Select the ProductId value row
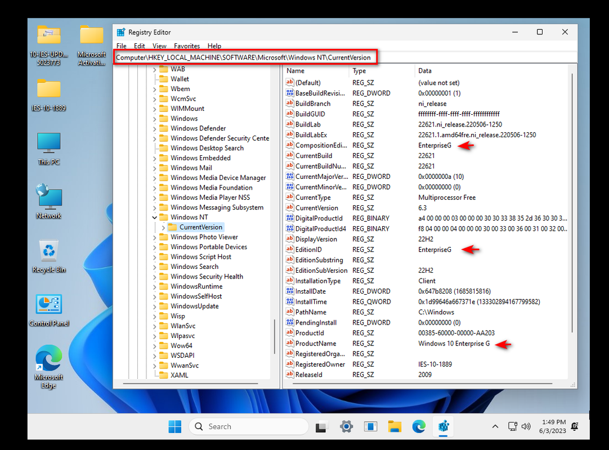 click(x=427, y=333)
